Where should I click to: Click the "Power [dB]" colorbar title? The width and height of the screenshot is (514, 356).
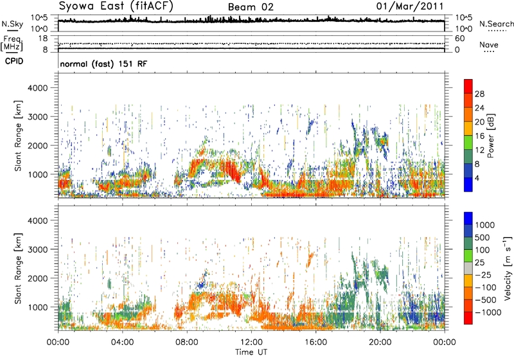pyautogui.click(x=491, y=136)
